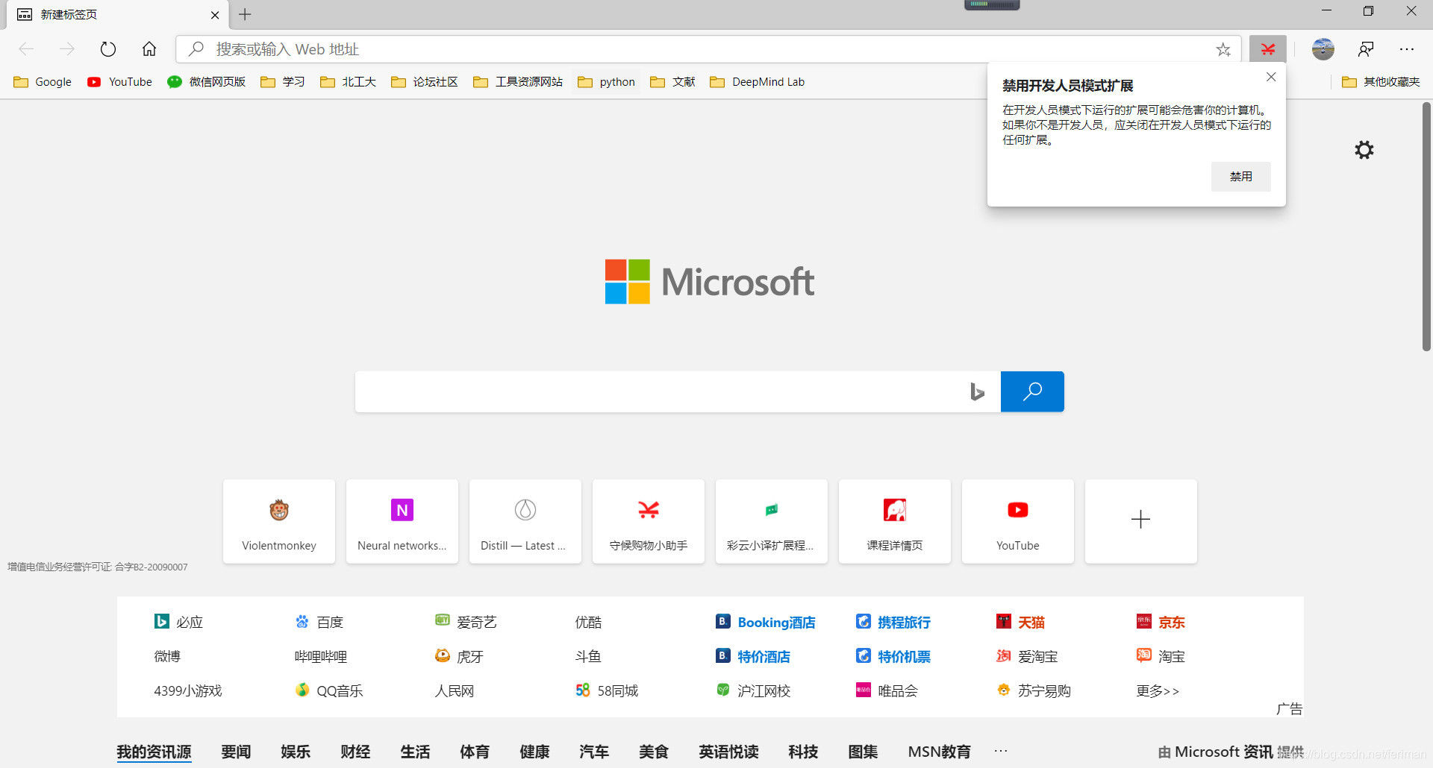Expand the python bookmark folder
The width and height of the screenshot is (1433, 768).
tap(607, 82)
